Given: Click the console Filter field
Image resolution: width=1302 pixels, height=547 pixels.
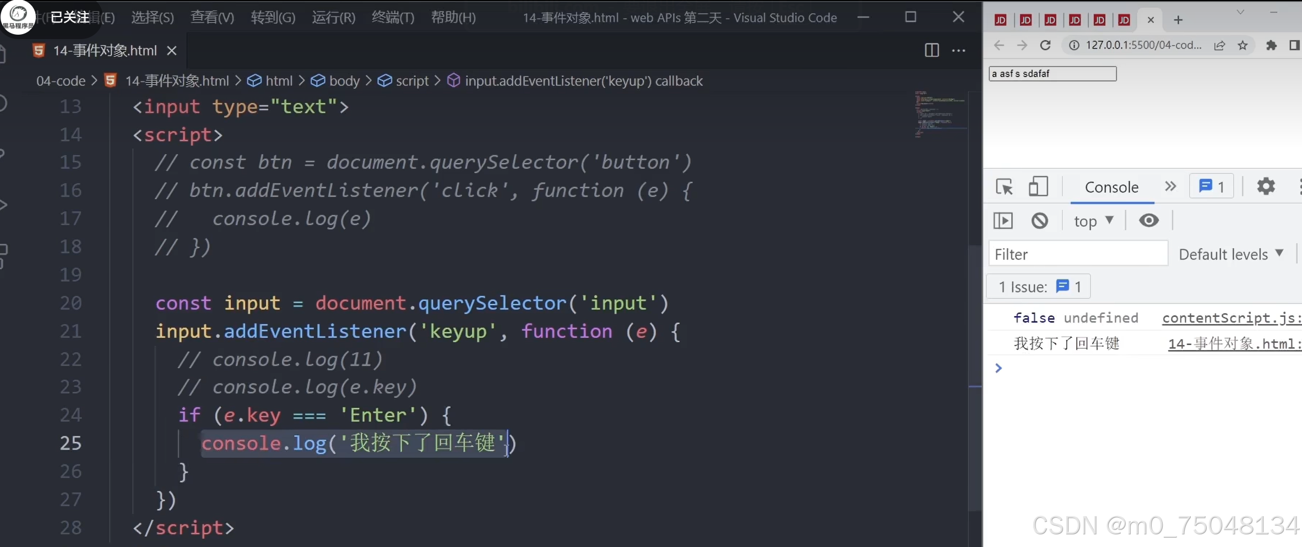Looking at the screenshot, I should 1078,254.
